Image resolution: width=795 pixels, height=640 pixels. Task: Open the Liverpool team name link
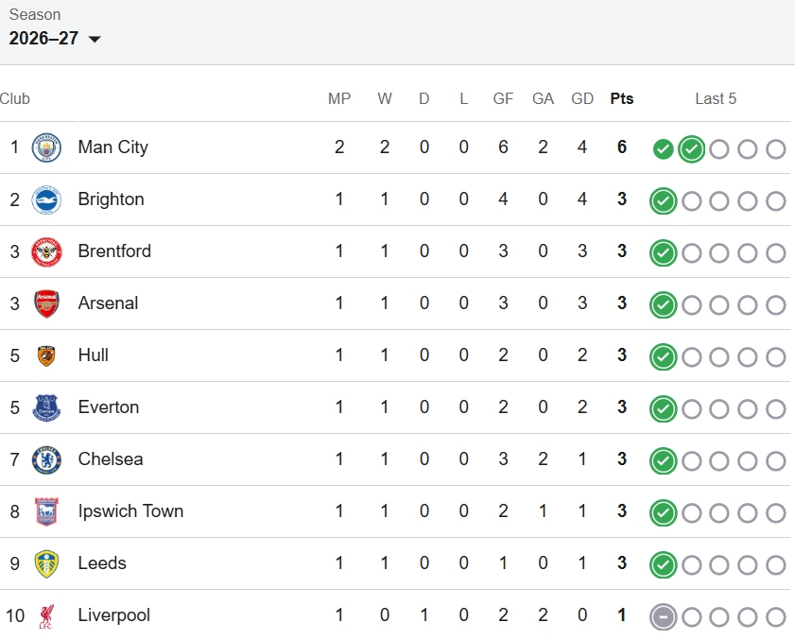[114, 614]
